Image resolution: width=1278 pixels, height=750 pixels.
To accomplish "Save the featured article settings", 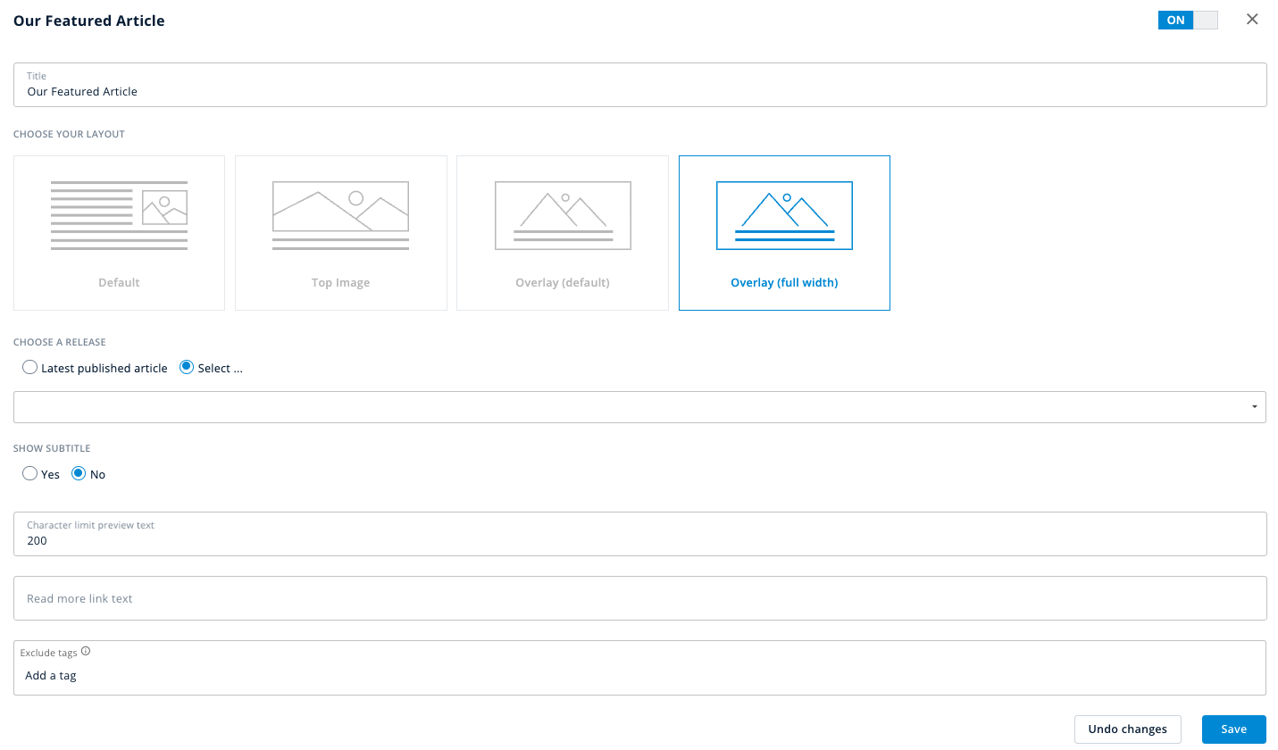I will click(x=1233, y=729).
